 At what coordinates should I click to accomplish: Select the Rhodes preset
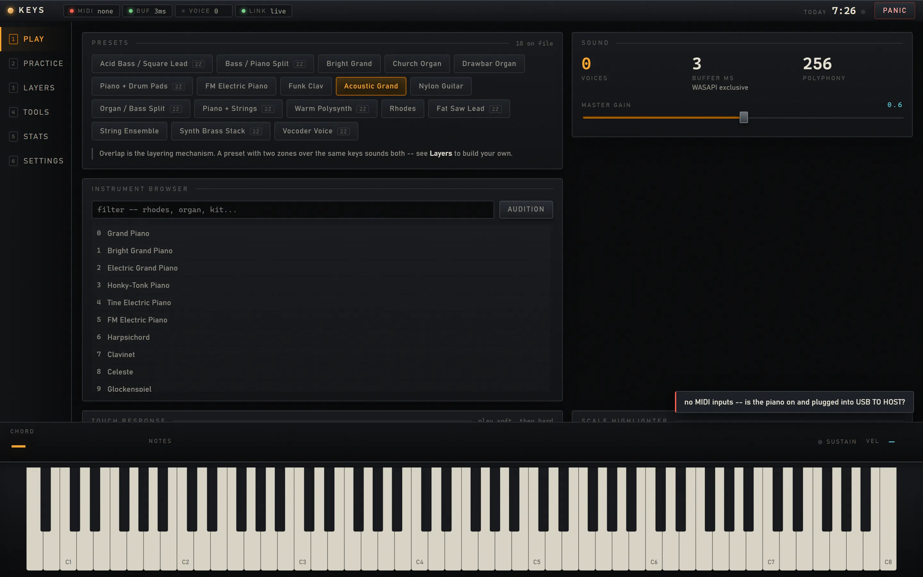(x=403, y=109)
